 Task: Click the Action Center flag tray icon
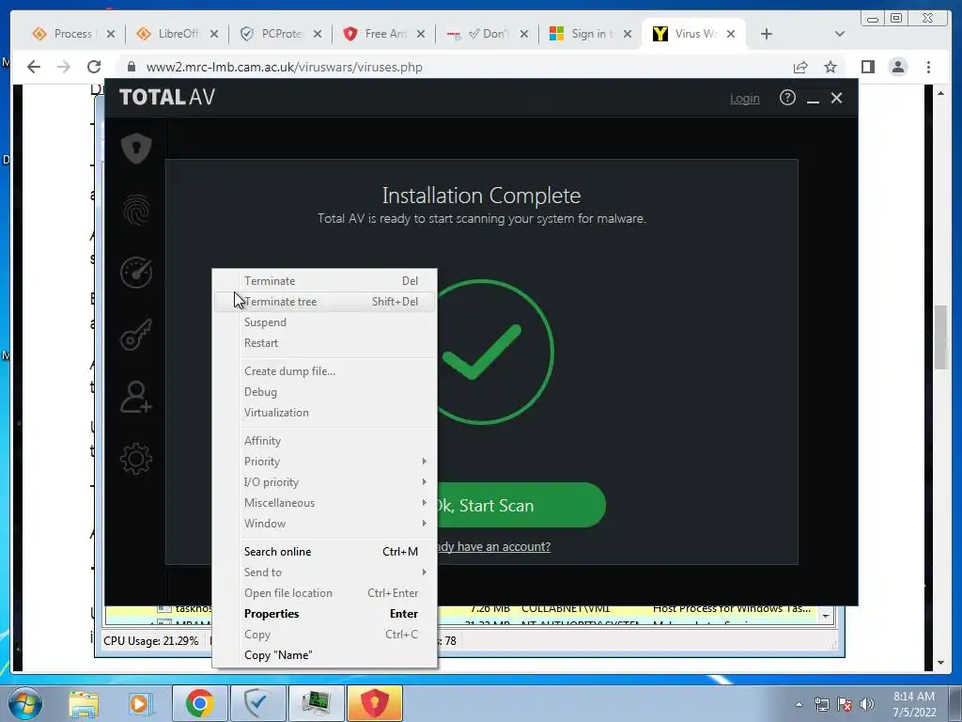[845, 704]
